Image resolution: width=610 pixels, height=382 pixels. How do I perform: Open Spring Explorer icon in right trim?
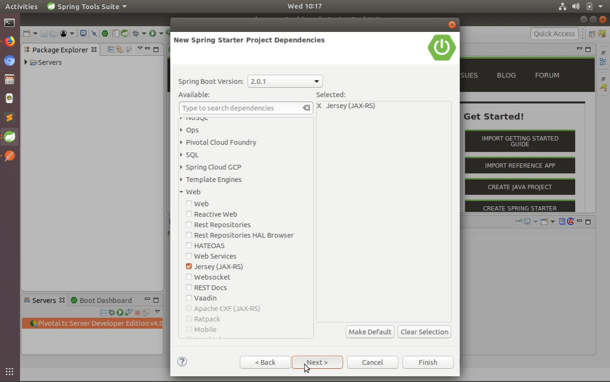pyautogui.click(x=603, y=88)
